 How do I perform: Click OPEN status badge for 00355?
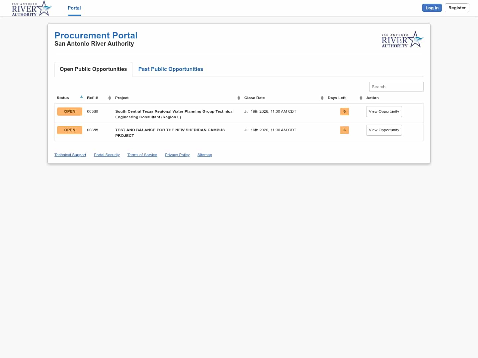(x=70, y=130)
